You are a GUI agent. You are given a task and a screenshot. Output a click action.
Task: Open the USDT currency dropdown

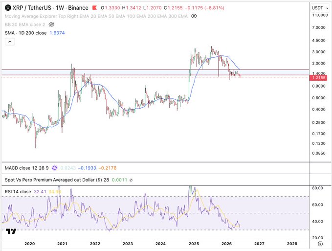[x=320, y=8]
